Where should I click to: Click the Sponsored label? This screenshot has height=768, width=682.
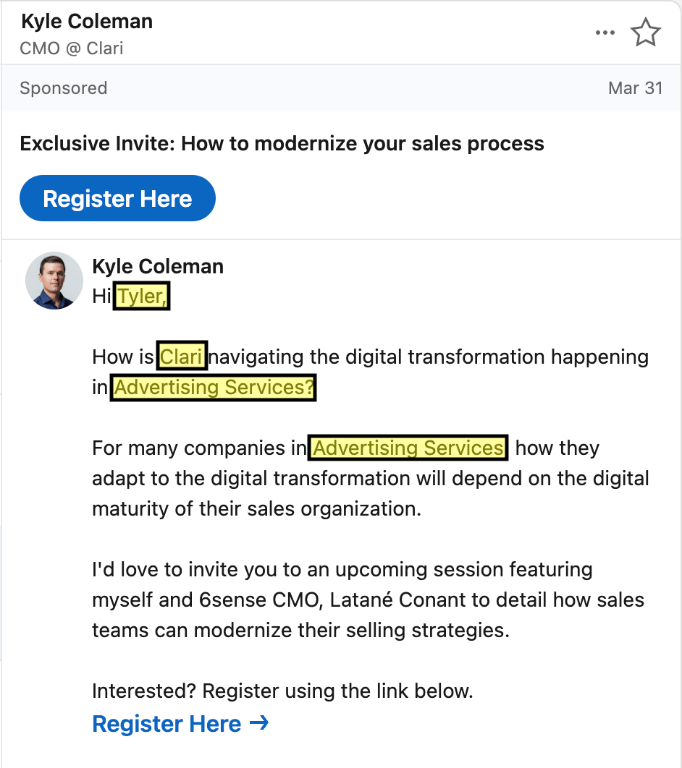(x=63, y=88)
